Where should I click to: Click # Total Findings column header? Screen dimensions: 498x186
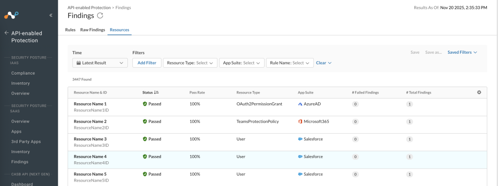(419, 93)
